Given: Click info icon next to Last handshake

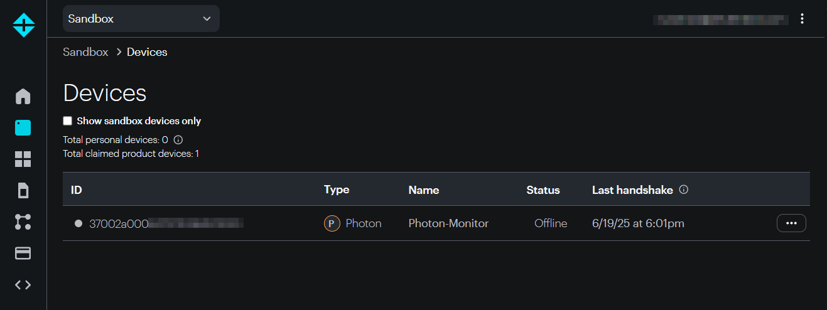Looking at the screenshot, I should (684, 190).
